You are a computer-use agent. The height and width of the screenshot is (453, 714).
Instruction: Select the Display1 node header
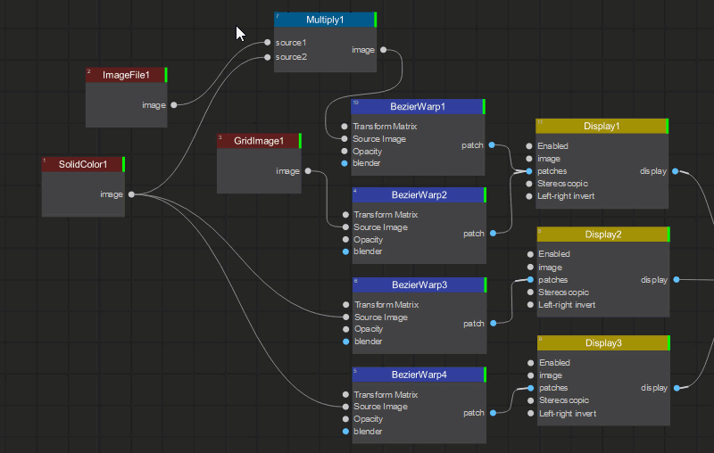[x=602, y=126]
